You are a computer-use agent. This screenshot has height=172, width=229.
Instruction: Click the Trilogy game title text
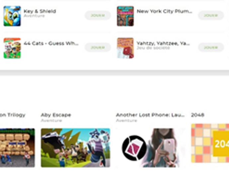(x=13, y=115)
